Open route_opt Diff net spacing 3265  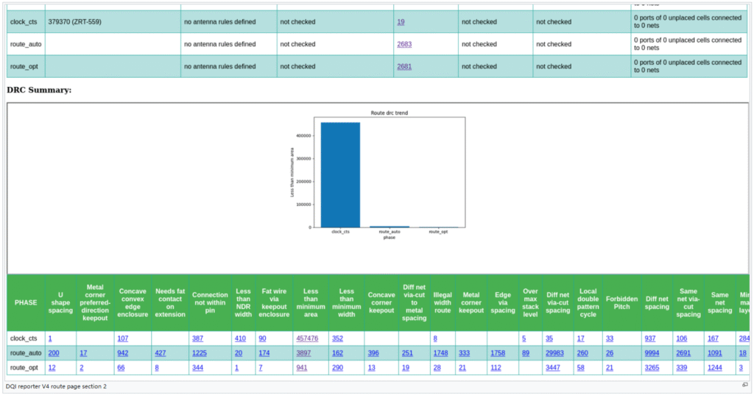[x=652, y=367]
